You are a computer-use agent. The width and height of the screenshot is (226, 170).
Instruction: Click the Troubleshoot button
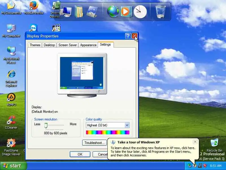point(94,143)
